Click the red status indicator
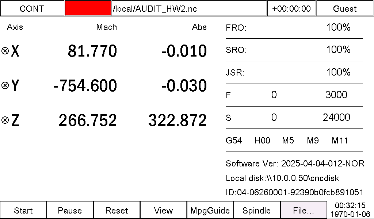 pyautogui.click(x=88, y=8)
